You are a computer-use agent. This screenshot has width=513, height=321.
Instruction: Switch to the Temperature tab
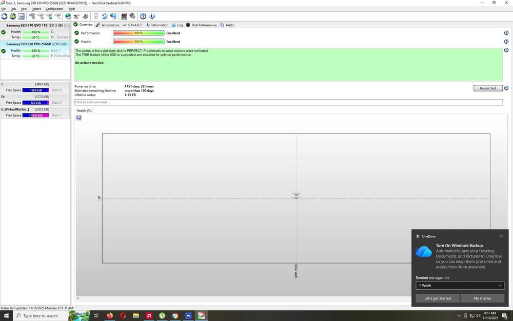(x=107, y=25)
